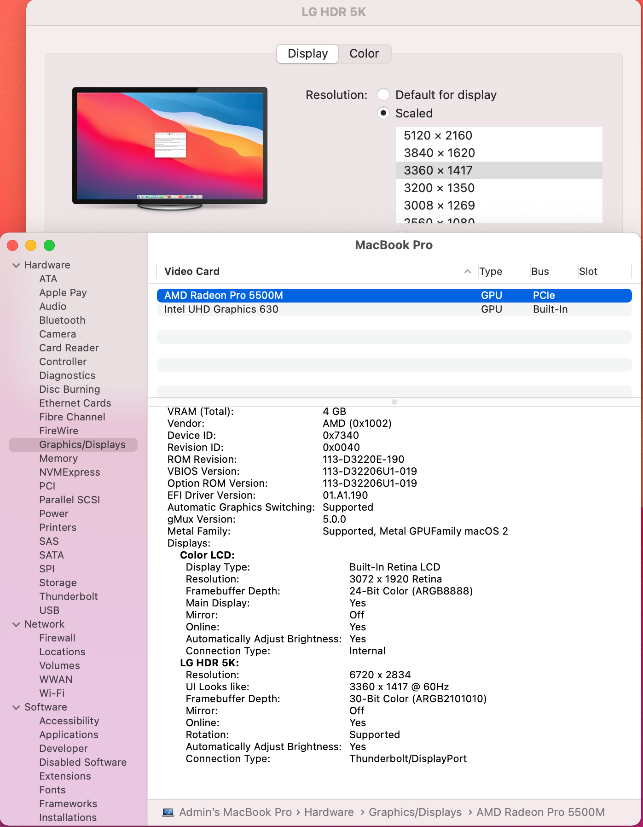Image resolution: width=643 pixels, height=827 pixels.
Task: Open Audio hardware info
Action: (53, 307)
